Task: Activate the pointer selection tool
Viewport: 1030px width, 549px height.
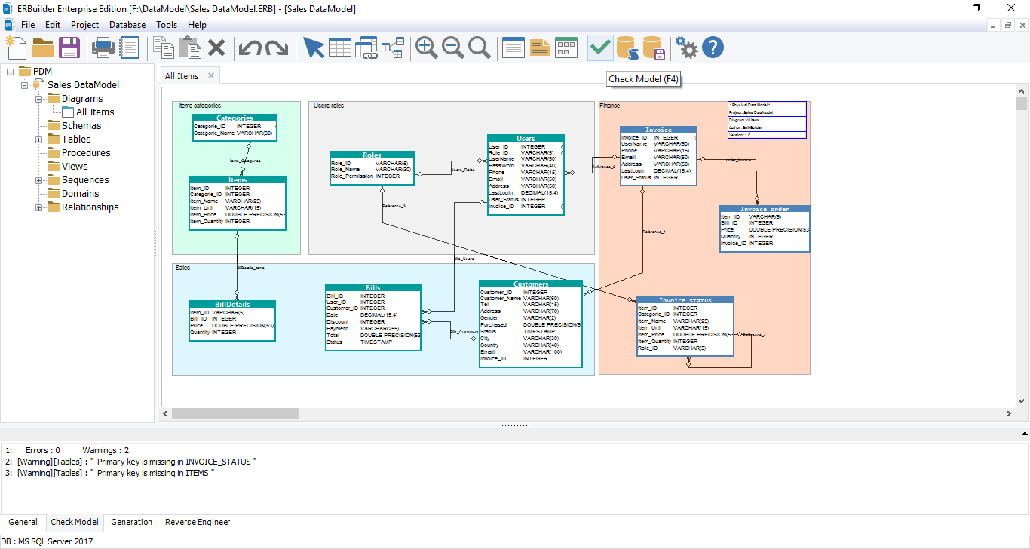Action: coord(314,47)
